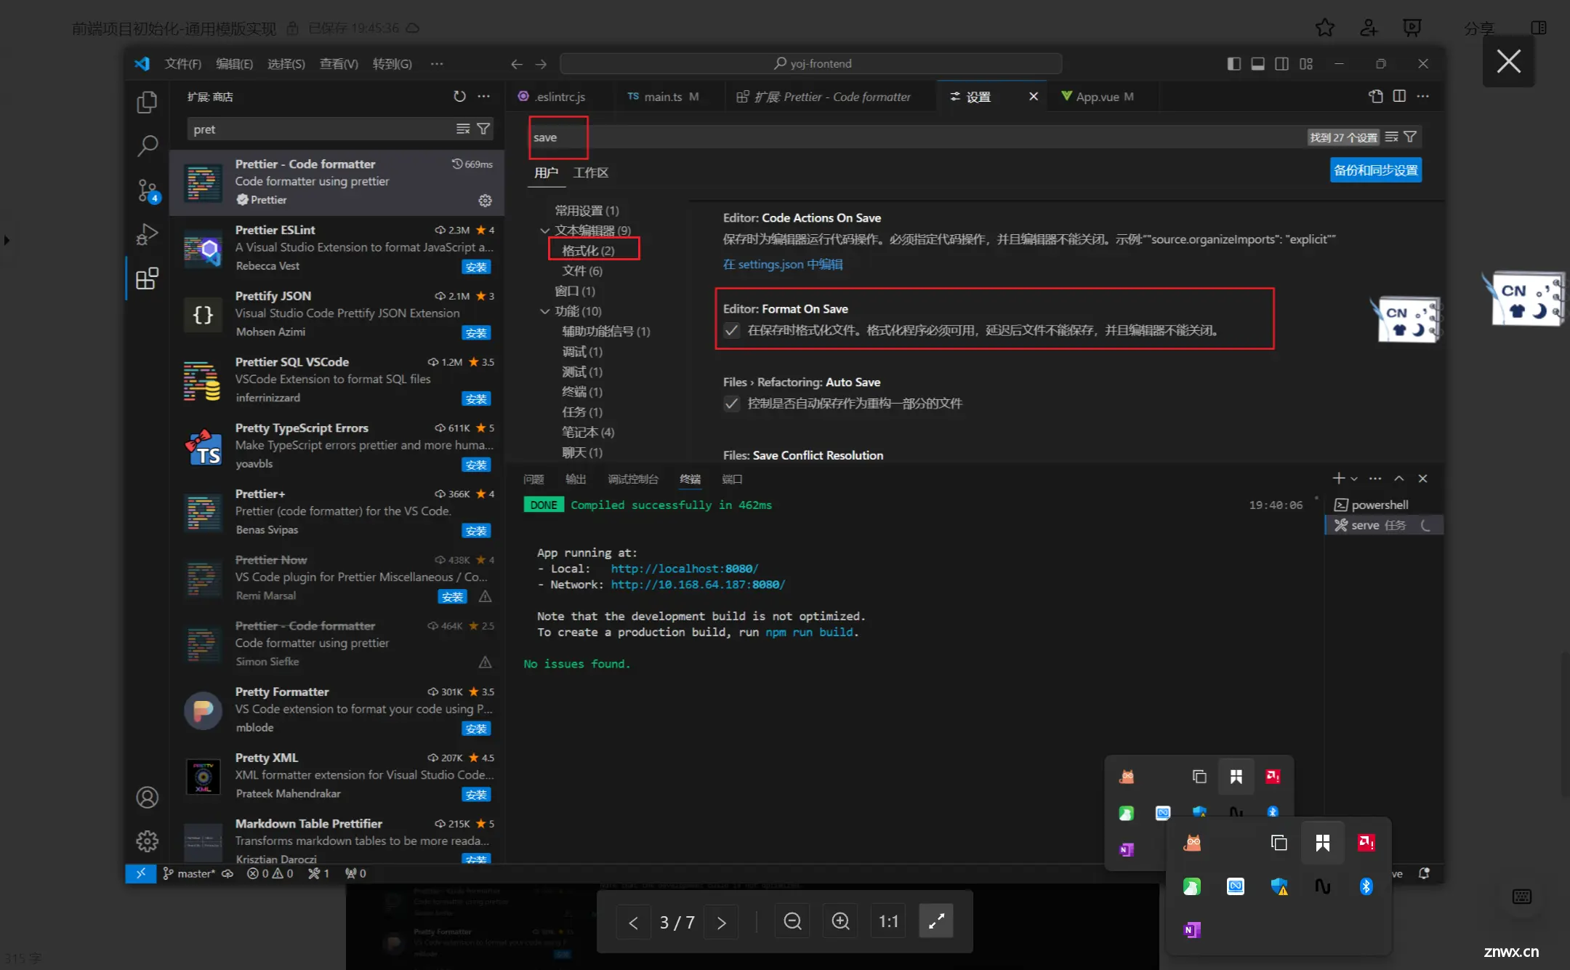
Task: Split the editor to the right
Action: (x=1399, y=96)
